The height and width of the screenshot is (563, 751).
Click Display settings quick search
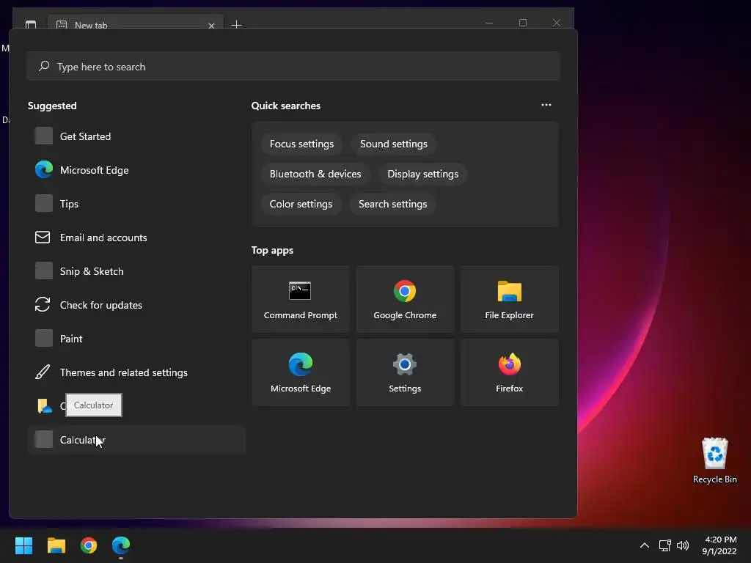click(x=422, y=174)
